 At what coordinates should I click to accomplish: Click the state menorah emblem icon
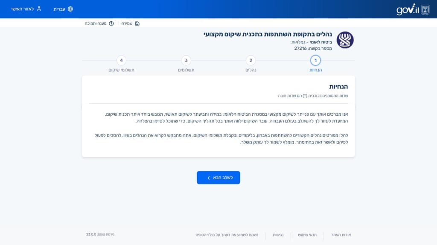point(425,9)
